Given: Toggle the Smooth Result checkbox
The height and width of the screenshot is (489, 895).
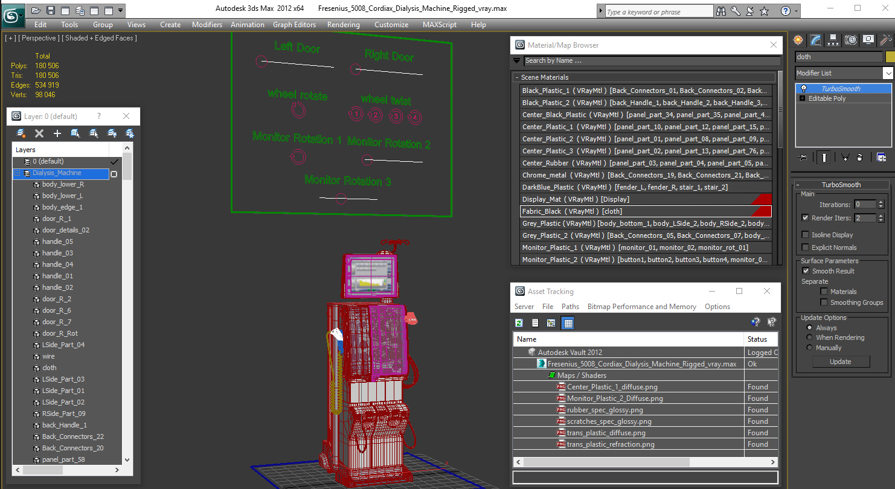Looking at the screenshot, I should pyautogui.click(x=806, y=271).
